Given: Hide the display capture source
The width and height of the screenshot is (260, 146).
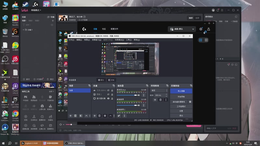Looking at the screenshot, I should (108, 99).
